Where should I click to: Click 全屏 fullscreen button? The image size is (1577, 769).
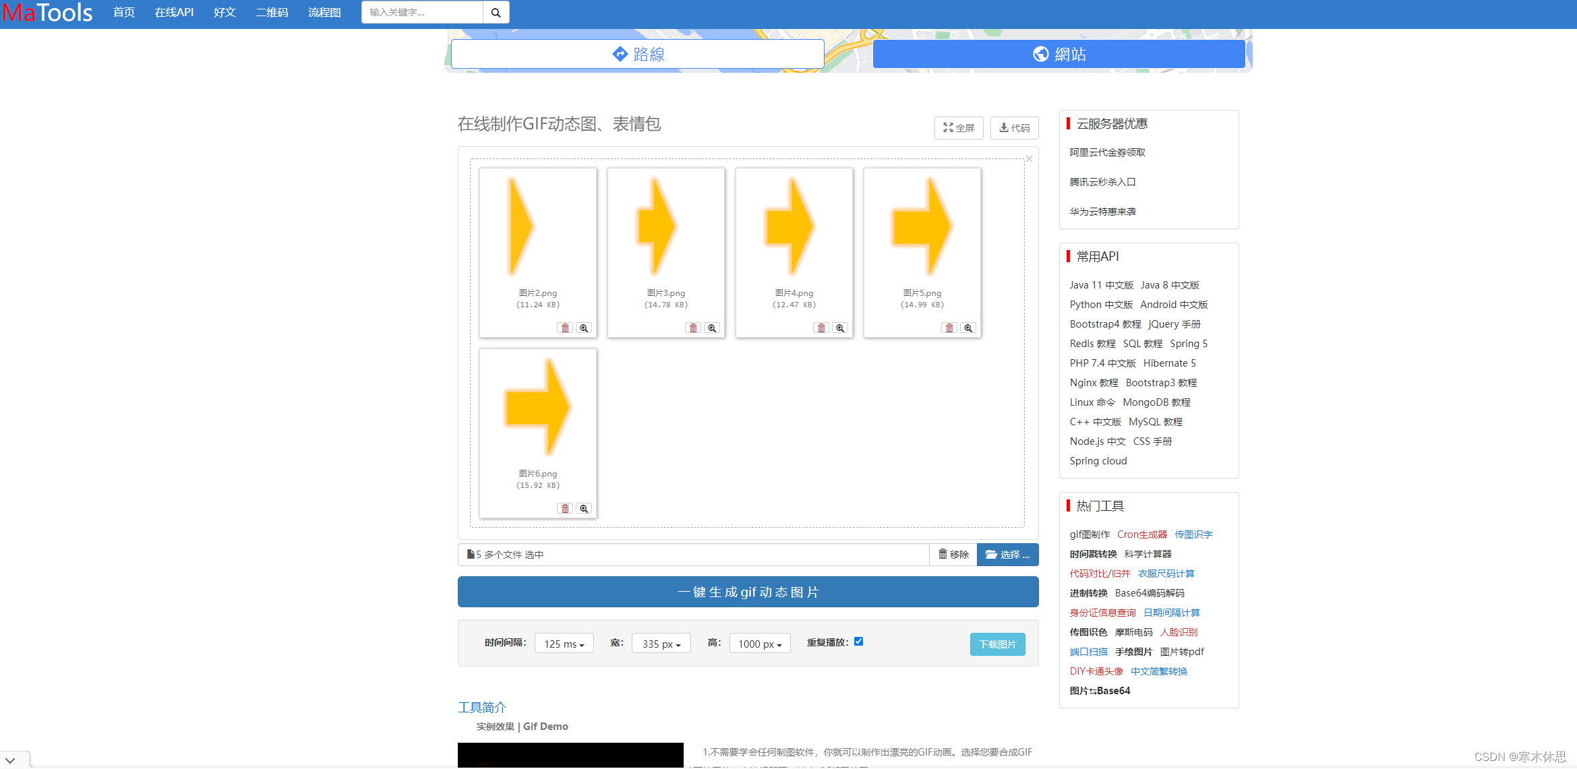click(959, 128)
